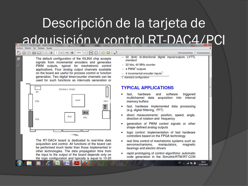Screen dimensions: 248x186
Task: Go to previous page arrow
Action: point(46,53)
